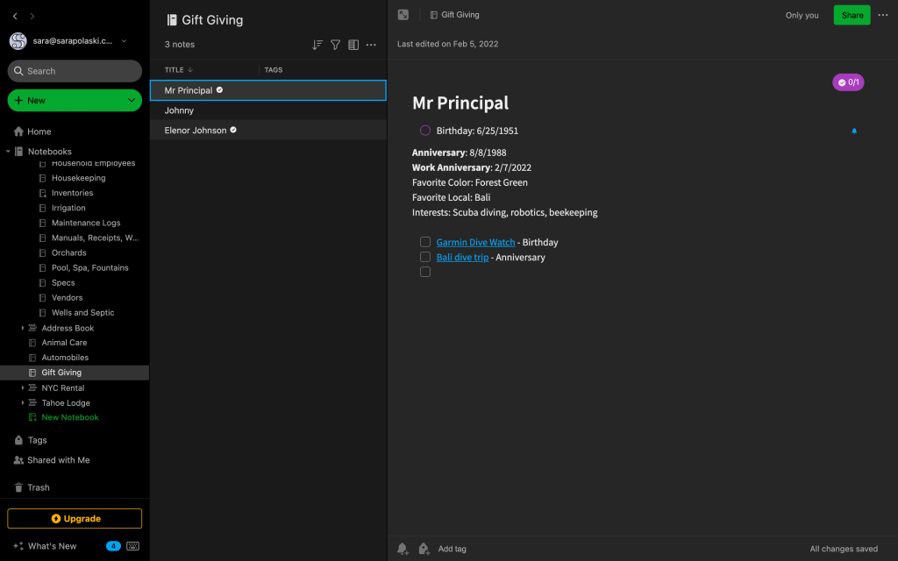Go to Shared with Me

58,460
